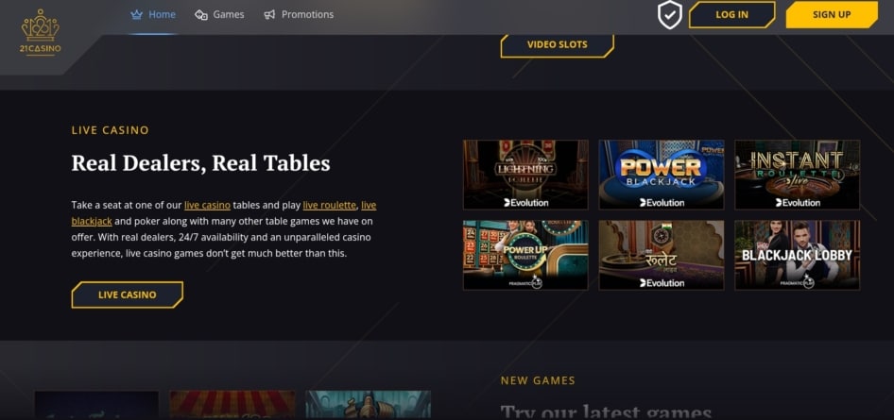Click the LOG IN button

point(732,15)
